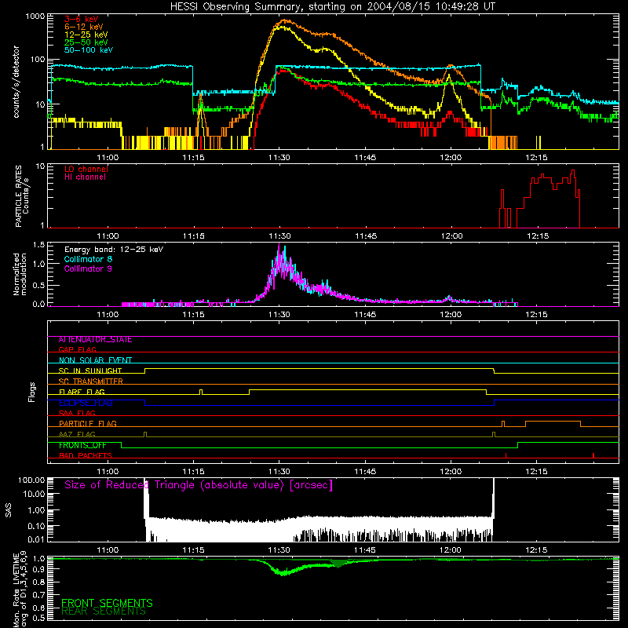Click the Flags axis label
Viewport: 628px width, 628px height.
tap(31, 392)
